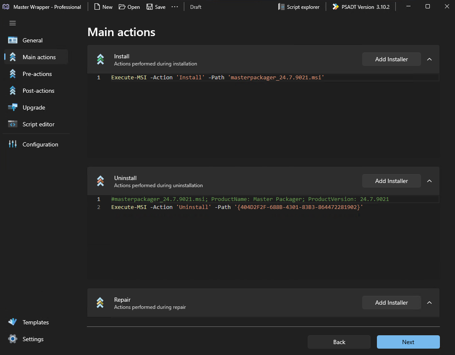Click the Save toolbar label
The image size is (455, 355).
click(x=160, y=7)
